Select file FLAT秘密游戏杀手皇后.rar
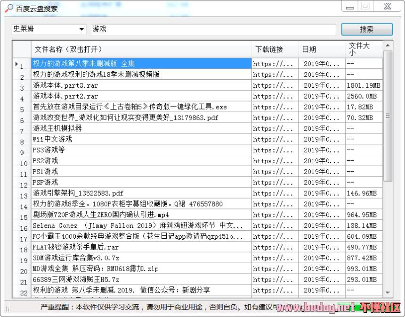405x317 pixels. [141, 247]
